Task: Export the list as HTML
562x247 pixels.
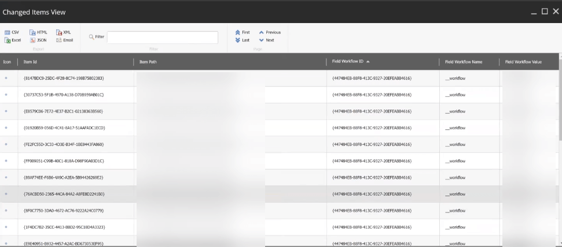Action: coord(38,33)
